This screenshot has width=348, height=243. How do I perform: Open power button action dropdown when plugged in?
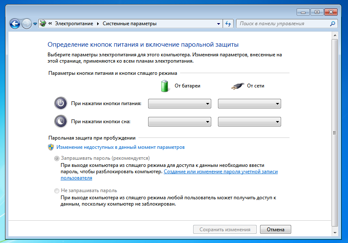point(250,103)
